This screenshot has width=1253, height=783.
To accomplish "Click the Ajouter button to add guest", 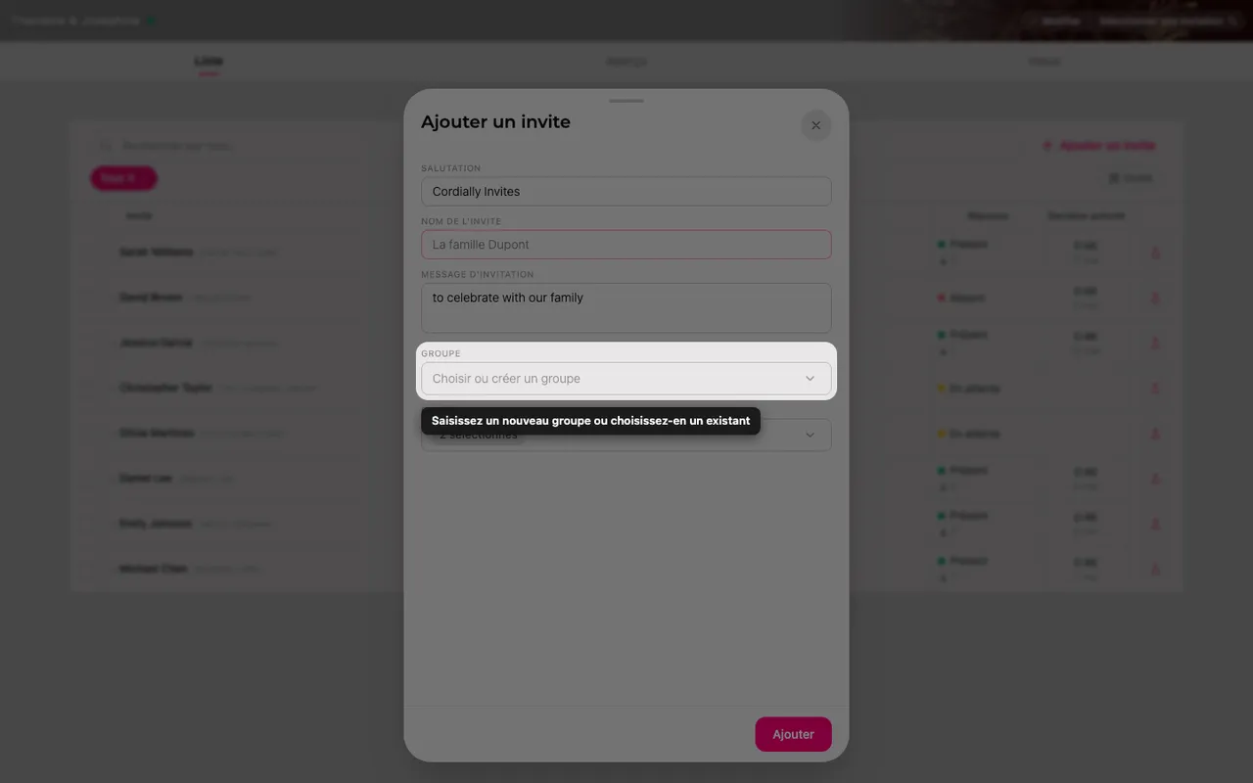I will coord(793,734).
